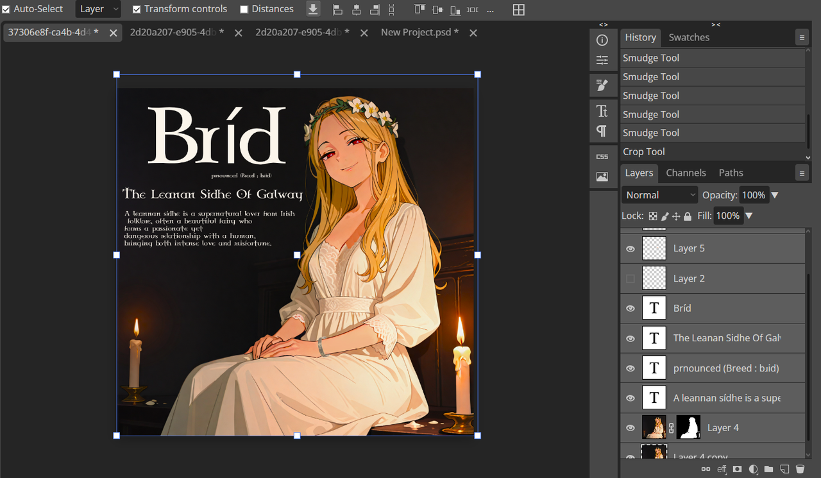The height and width of the screenshot is (478, 821).
Task: Align horizontal centers using toolbar icon
Action: (x=356, y=10)
